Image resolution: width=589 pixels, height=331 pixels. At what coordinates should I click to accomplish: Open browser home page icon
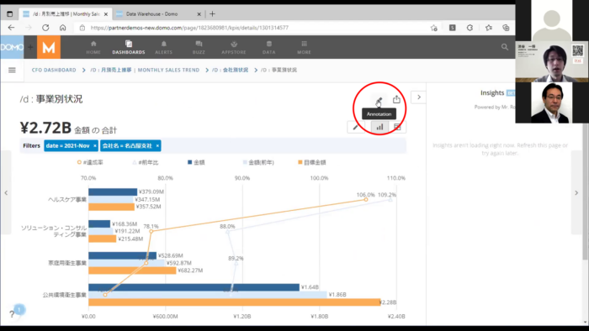(63, 28)
